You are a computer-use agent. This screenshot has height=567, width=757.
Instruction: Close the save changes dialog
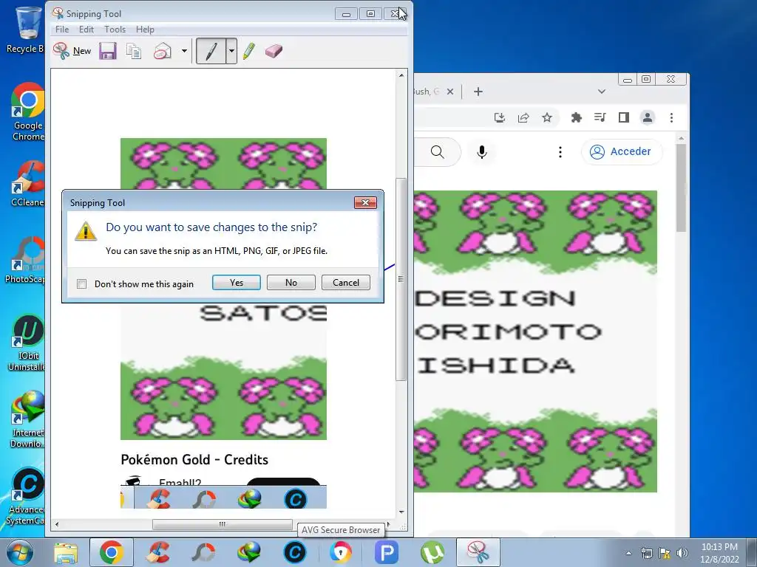pyautogui.click(x=365, y=202)
